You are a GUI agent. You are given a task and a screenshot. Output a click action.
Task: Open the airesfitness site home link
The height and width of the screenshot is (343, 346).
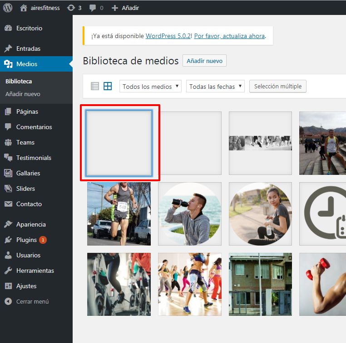pyautogui.click(x=40, y=8)
